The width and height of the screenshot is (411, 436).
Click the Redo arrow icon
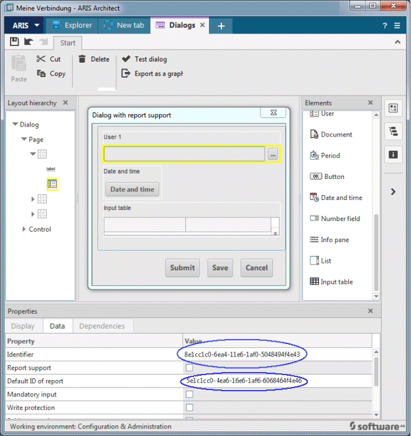click(43, 42)
